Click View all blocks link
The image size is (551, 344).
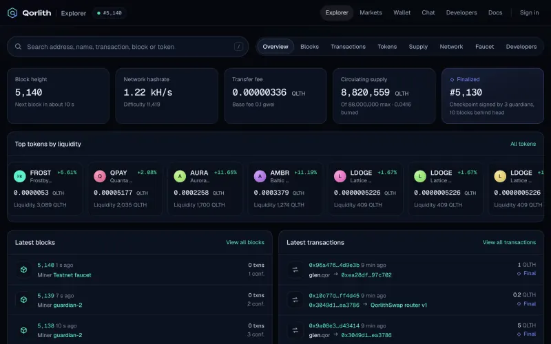click(245, 243)
